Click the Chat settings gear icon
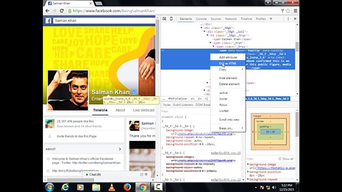This screenshot has width=342, height=192. click(146, 174)
